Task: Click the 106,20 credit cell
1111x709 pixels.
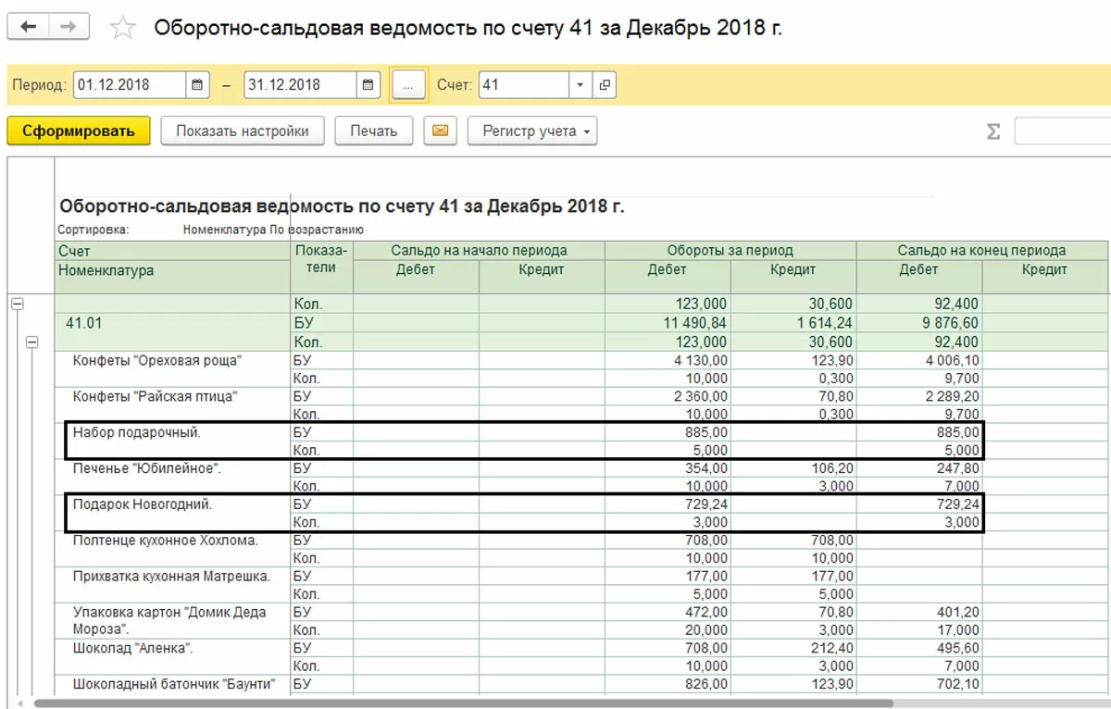Action: [x=793, y=468]
